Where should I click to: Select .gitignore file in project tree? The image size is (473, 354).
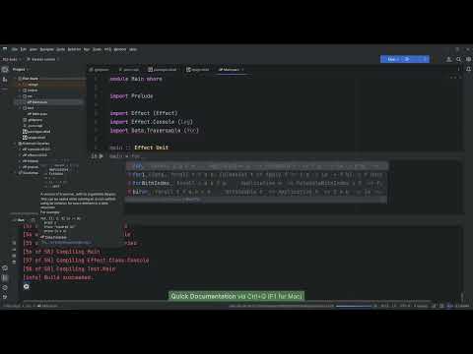pyautogui.click(x=33, y=120)
